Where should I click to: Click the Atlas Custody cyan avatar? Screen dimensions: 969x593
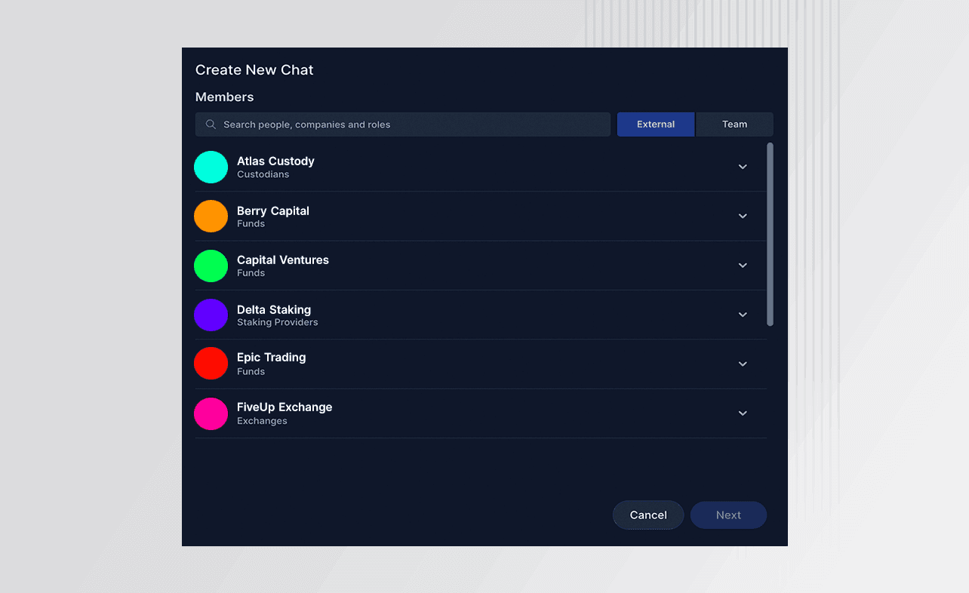click(x=211, y=167)
